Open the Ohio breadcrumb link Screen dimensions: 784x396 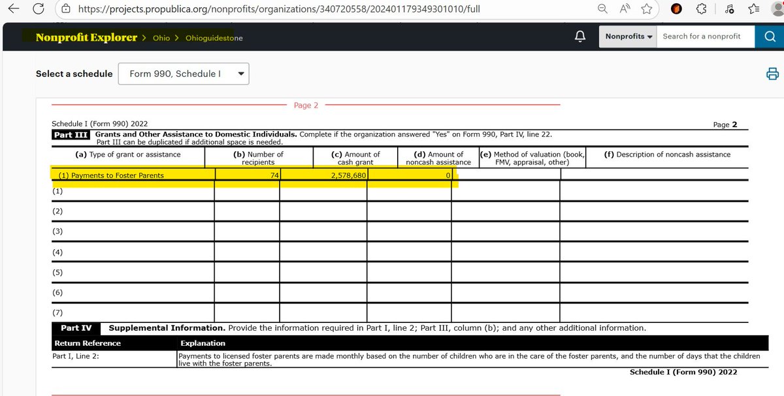(x=161, y=38)
